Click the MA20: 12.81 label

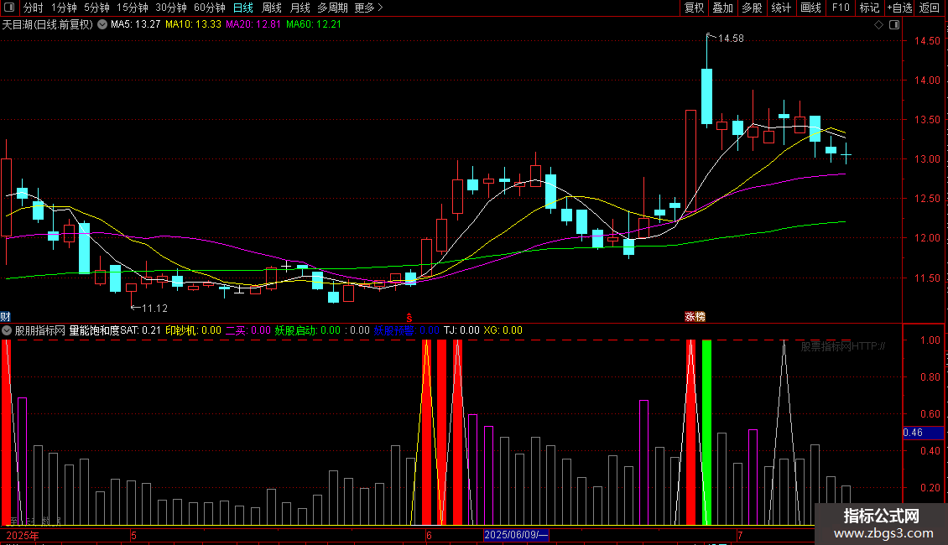[253, 24]
